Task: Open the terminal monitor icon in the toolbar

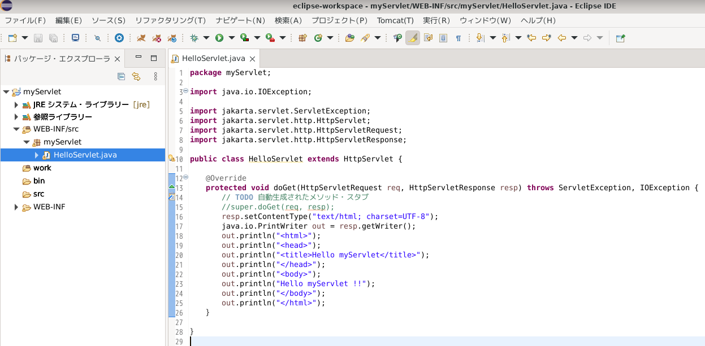Action: [x=75, y=38]
